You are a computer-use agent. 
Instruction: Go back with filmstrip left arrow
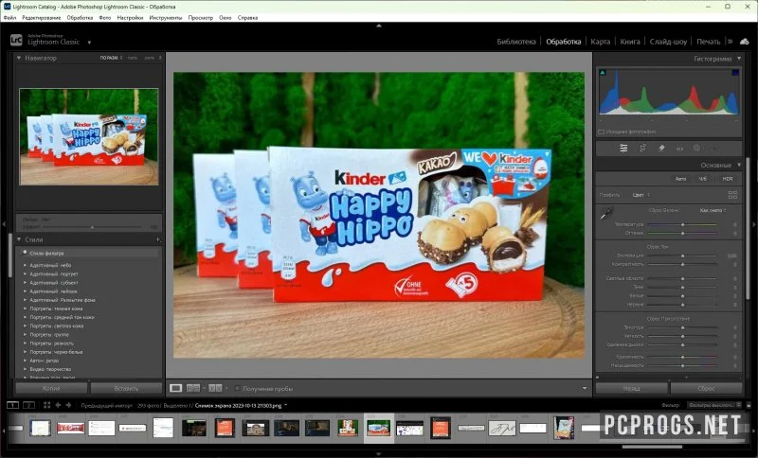[58, 405]
